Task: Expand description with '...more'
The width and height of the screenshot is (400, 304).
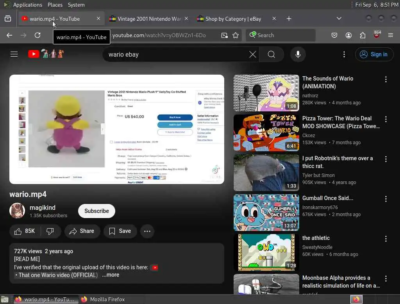Action: (111, 275)
